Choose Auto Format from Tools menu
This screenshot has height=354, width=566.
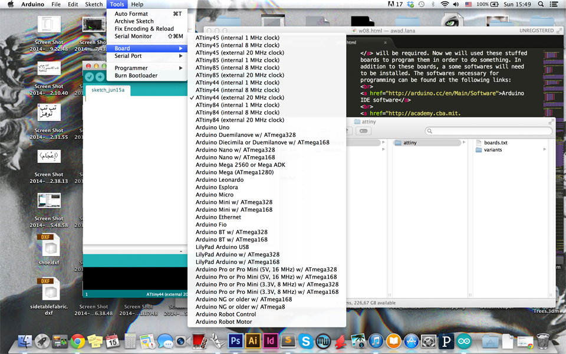(147, 14)
